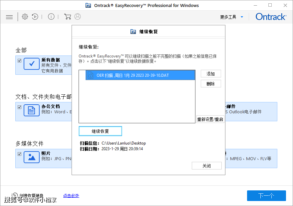Maximize the EasyRecovery window

270,5
